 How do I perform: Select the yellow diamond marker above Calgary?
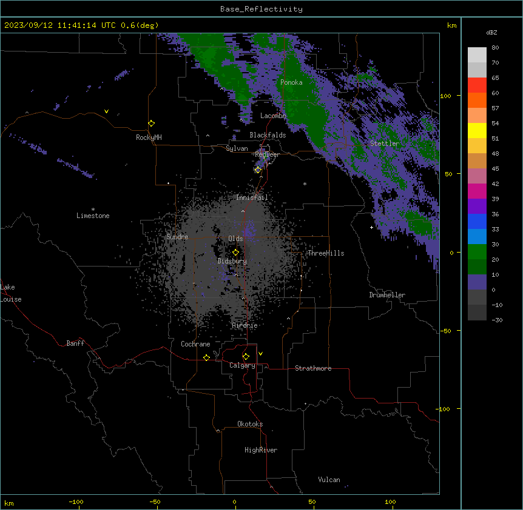pos(246,357)
